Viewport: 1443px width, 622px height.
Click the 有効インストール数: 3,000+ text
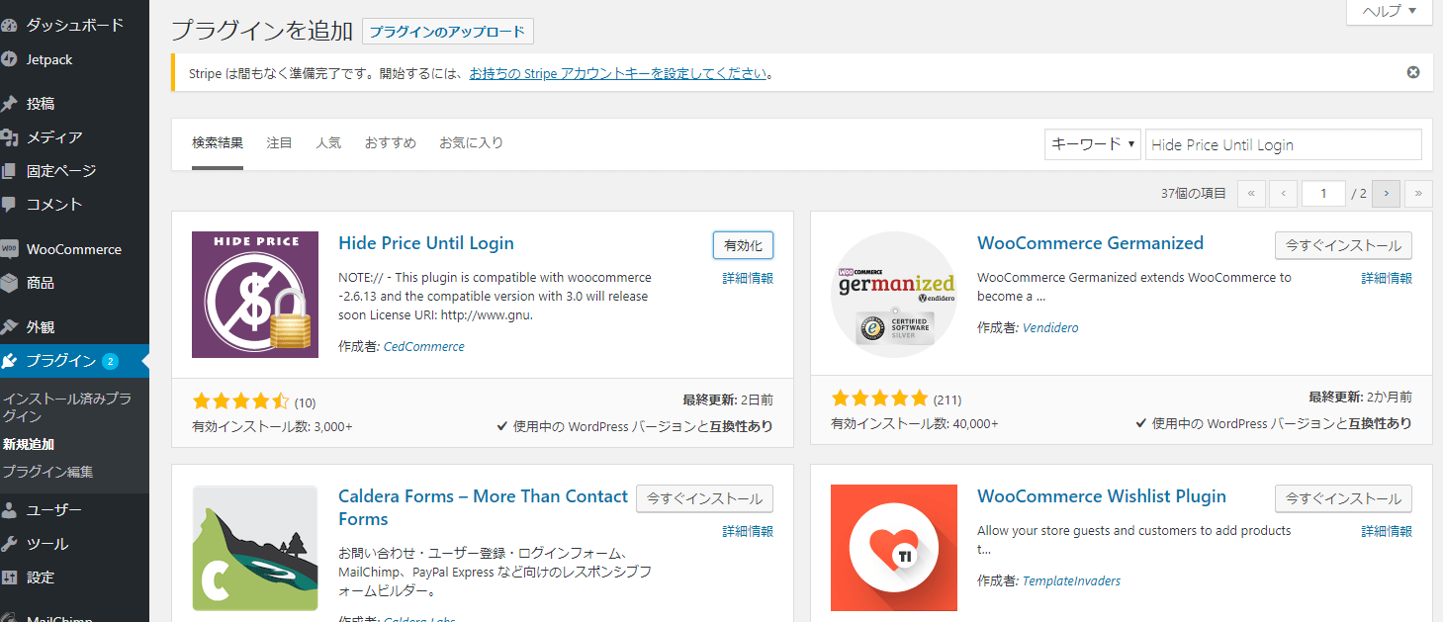pyautogui.click(x=272, y=426)
